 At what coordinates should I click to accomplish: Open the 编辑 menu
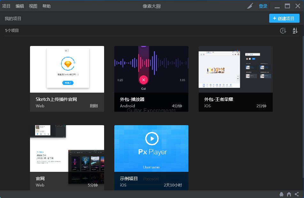point(19,6)
